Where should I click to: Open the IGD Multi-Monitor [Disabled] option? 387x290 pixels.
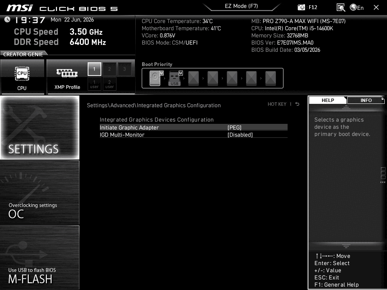point(193,135)
